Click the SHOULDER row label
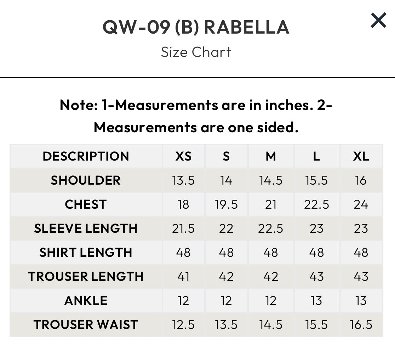This screenshot has width=395, height=359. click(86, 180)
